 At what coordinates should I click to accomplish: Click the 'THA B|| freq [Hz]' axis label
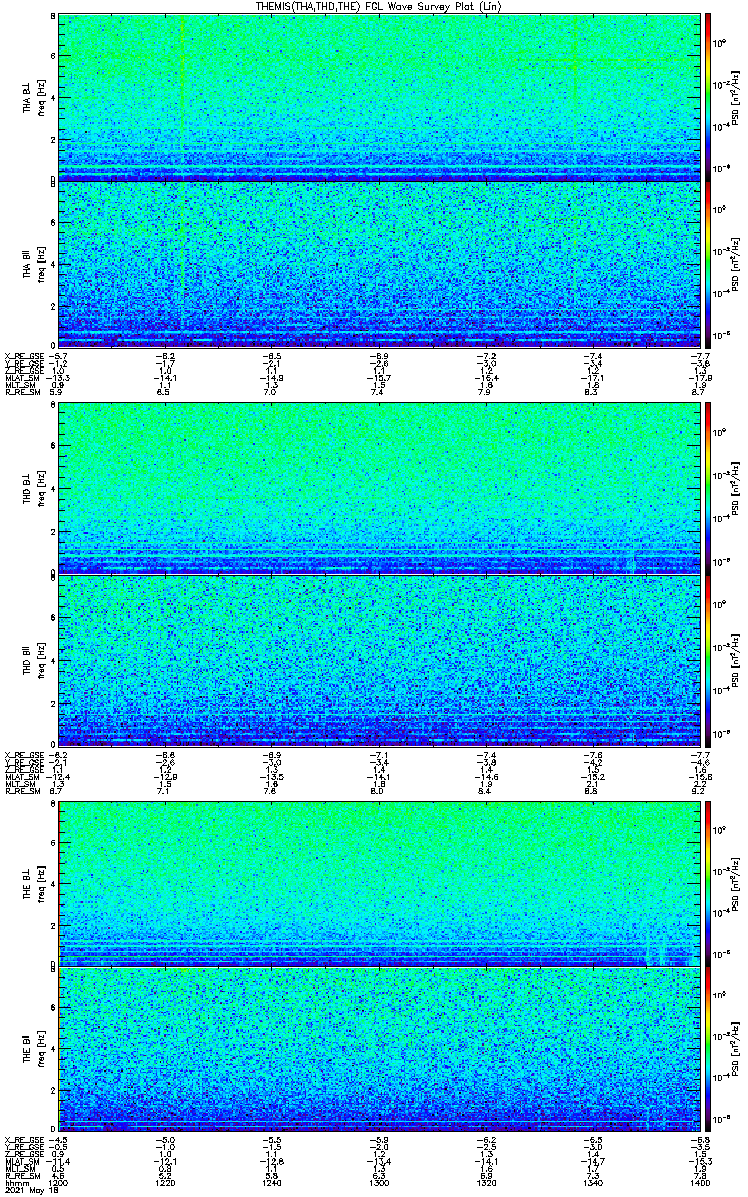point(33,263)
